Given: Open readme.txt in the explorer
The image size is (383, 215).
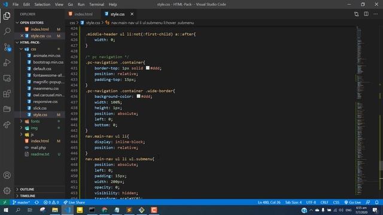Looking at the screenshot, I should click(40, 154).
